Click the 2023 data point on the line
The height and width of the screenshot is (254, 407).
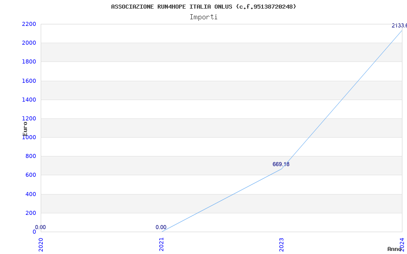coord(282,169)
